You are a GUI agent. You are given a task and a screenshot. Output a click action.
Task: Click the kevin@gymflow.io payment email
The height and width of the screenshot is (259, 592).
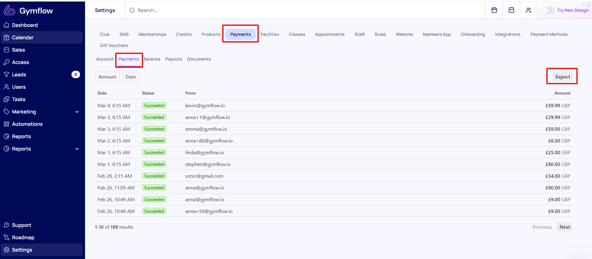pyautogui.click(x=205, y=105)
